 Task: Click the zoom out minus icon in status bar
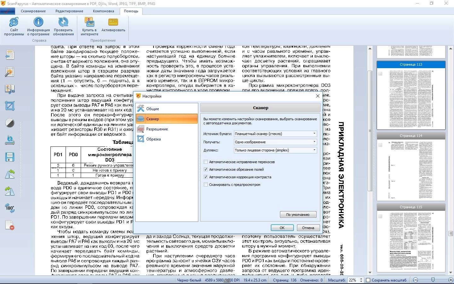tap(416, 280)
